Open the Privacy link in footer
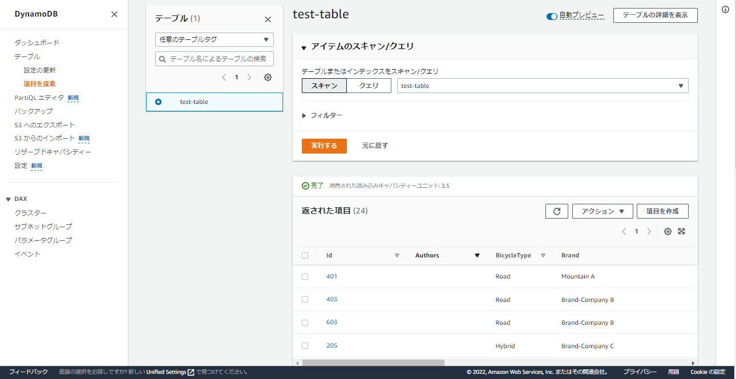The width and height of the screenshot is (736, 379). tap(640, 372)
